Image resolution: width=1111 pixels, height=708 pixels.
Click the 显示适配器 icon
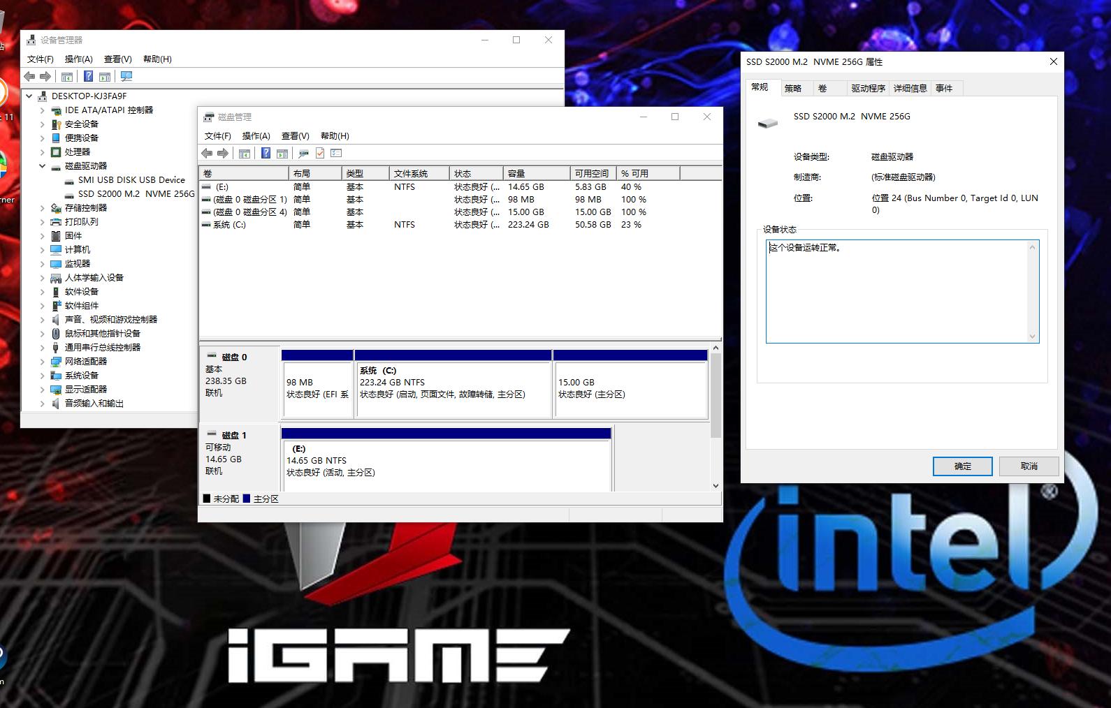(56, 390)
